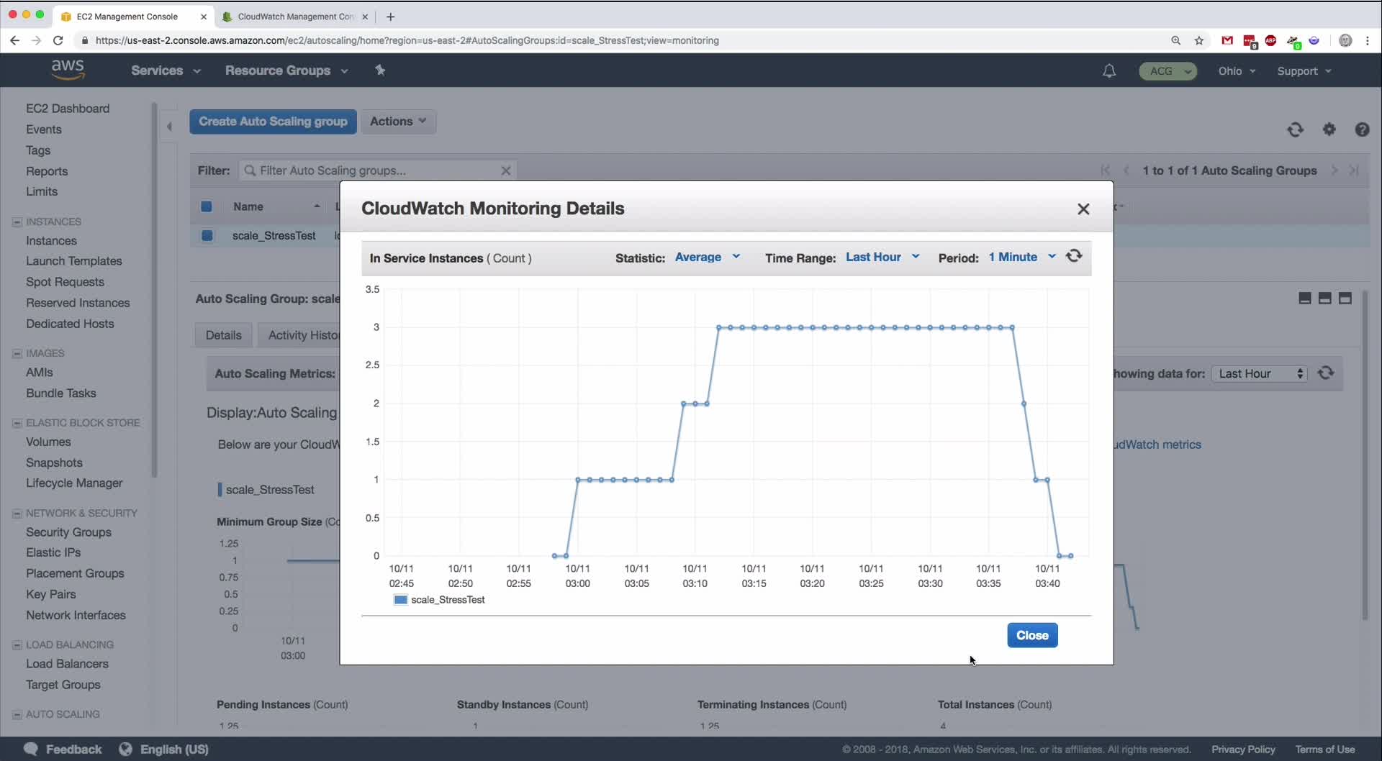Open the Activity History tab
This screenshot has height=761, width=1382.
299,335
